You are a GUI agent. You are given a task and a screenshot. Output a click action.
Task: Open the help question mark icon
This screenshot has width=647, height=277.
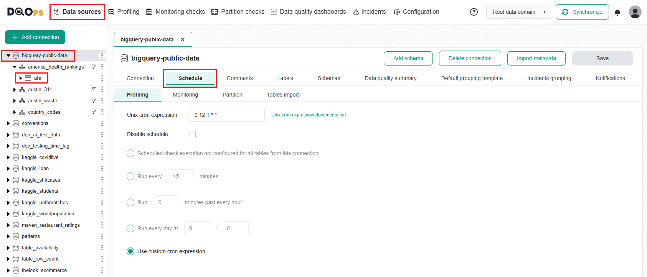474,12
